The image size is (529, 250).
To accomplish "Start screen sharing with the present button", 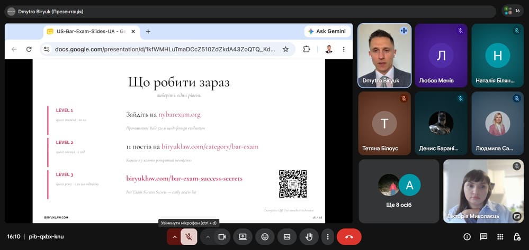I will pyautogui.click(x=243, y=237).
